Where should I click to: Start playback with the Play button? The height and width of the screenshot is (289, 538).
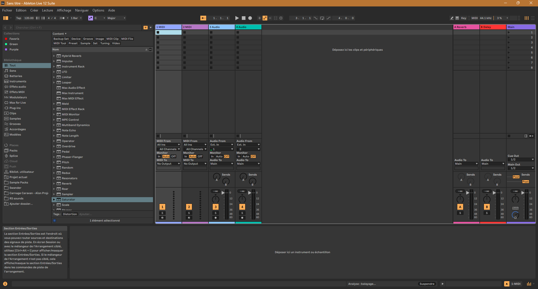pyautogui.click(x=237, y=18)
